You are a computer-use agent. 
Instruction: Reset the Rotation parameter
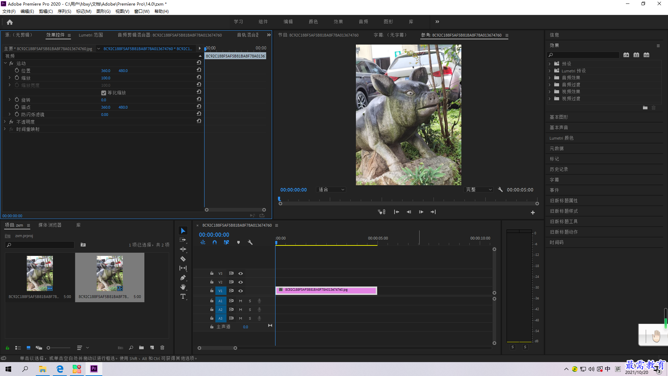199,99
